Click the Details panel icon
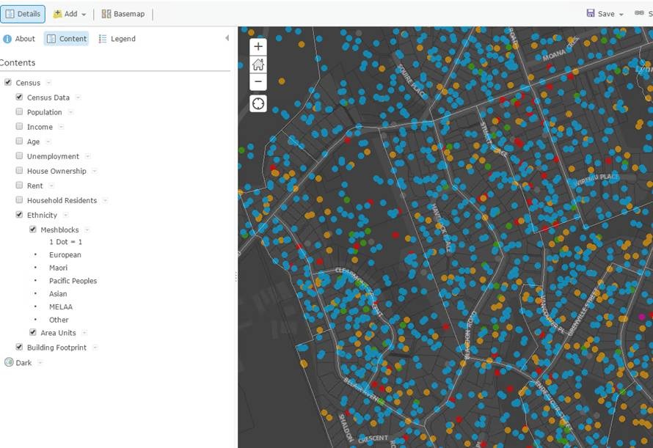The height and width of the screenshot is (448, 653). pyautogui.click(x=10, y=14)
